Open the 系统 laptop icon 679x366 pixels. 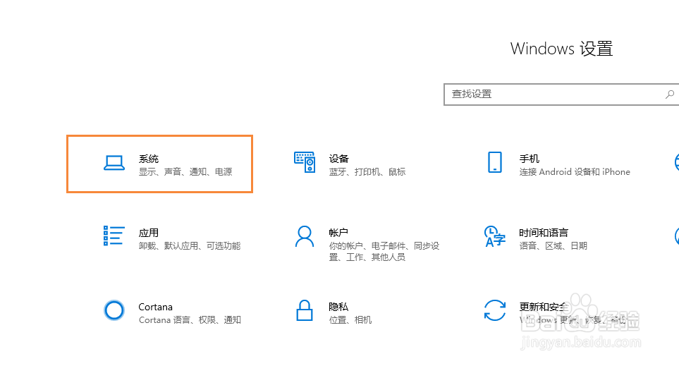point(114,163)
